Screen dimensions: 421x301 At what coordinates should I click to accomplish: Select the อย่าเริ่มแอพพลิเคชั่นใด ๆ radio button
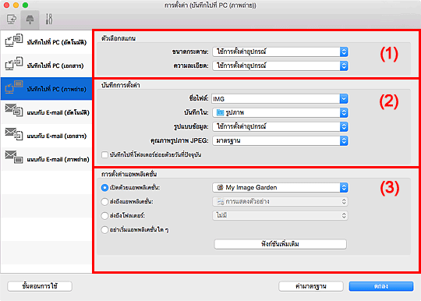(104, 230)
